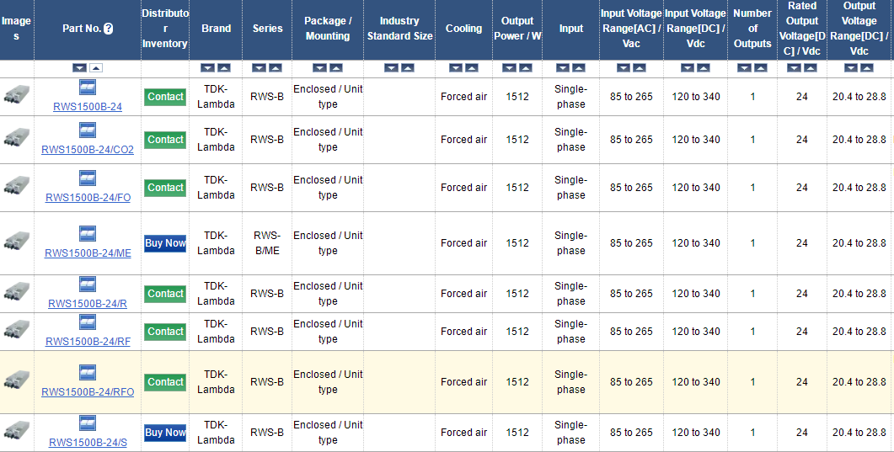
Task: Click the blue icon above RWS1500B-24/CO2
Action: click(x=88, y=130)
